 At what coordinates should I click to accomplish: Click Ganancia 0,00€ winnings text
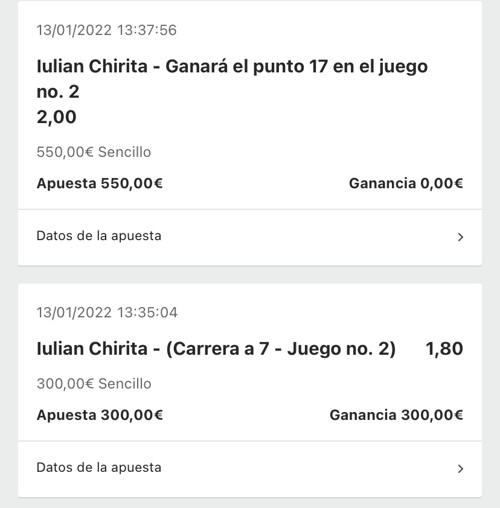(406, 183)
